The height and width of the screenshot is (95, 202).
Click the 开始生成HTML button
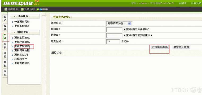(x=160, y=47)
